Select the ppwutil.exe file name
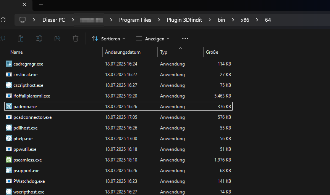The width and height of the screenshot is (330, 195). pos(25,149)
